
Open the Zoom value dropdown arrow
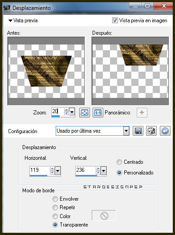click(x=72, y=112)
